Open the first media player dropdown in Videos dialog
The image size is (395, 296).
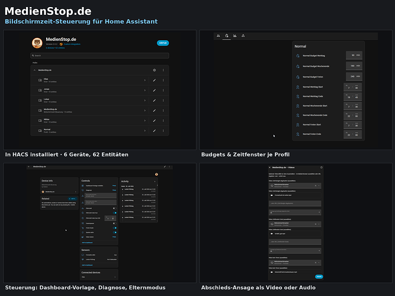pyautogui.click(x=295, y=186)
